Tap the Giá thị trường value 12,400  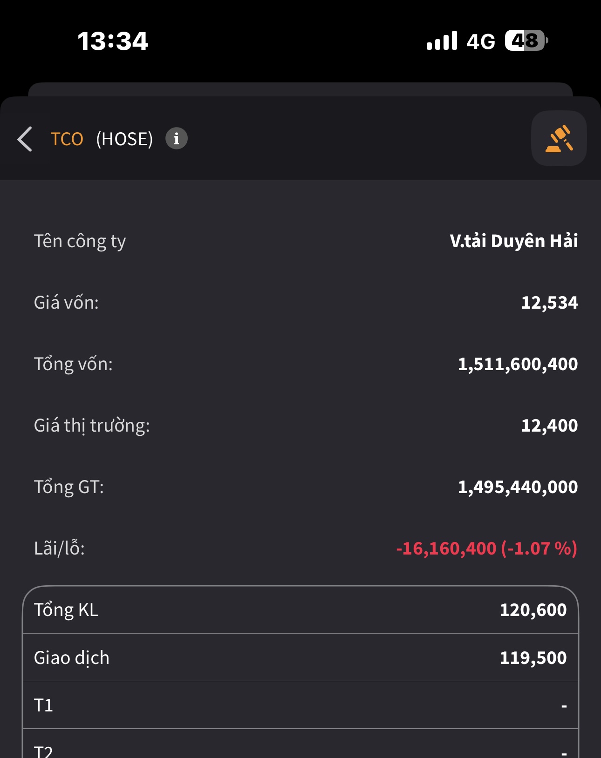549,426
